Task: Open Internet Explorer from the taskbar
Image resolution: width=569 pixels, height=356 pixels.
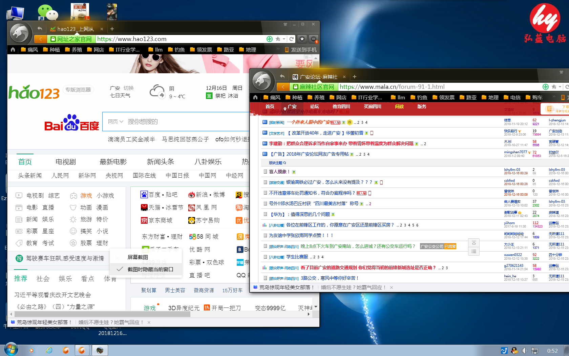Action: 49,350
